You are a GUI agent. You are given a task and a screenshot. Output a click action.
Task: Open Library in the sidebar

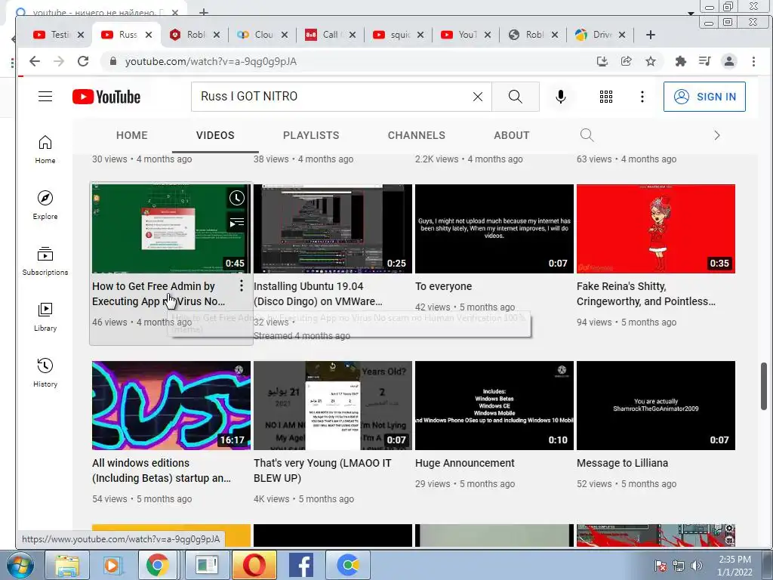[45, 316]
